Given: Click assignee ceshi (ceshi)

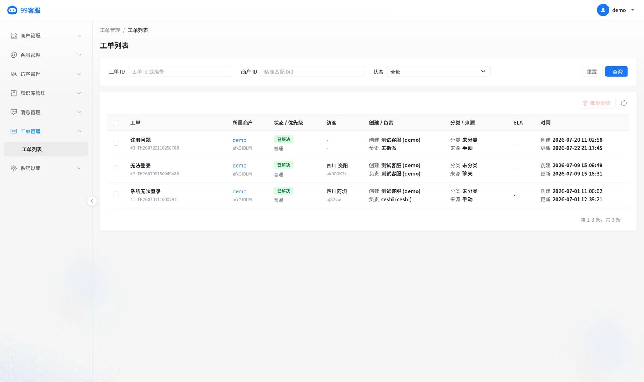Looking at the screenshot, I should click(x=396, y=199).
